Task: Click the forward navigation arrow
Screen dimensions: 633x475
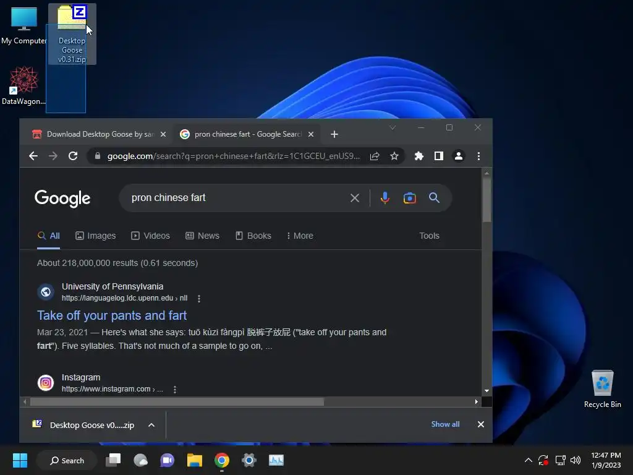Action: [53, 156]
